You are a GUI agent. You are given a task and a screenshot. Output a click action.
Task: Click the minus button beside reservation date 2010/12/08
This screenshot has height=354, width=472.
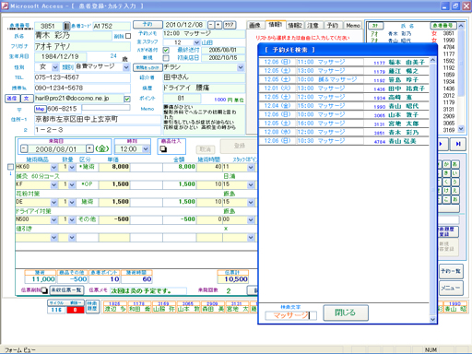click(x=211, y=25)
